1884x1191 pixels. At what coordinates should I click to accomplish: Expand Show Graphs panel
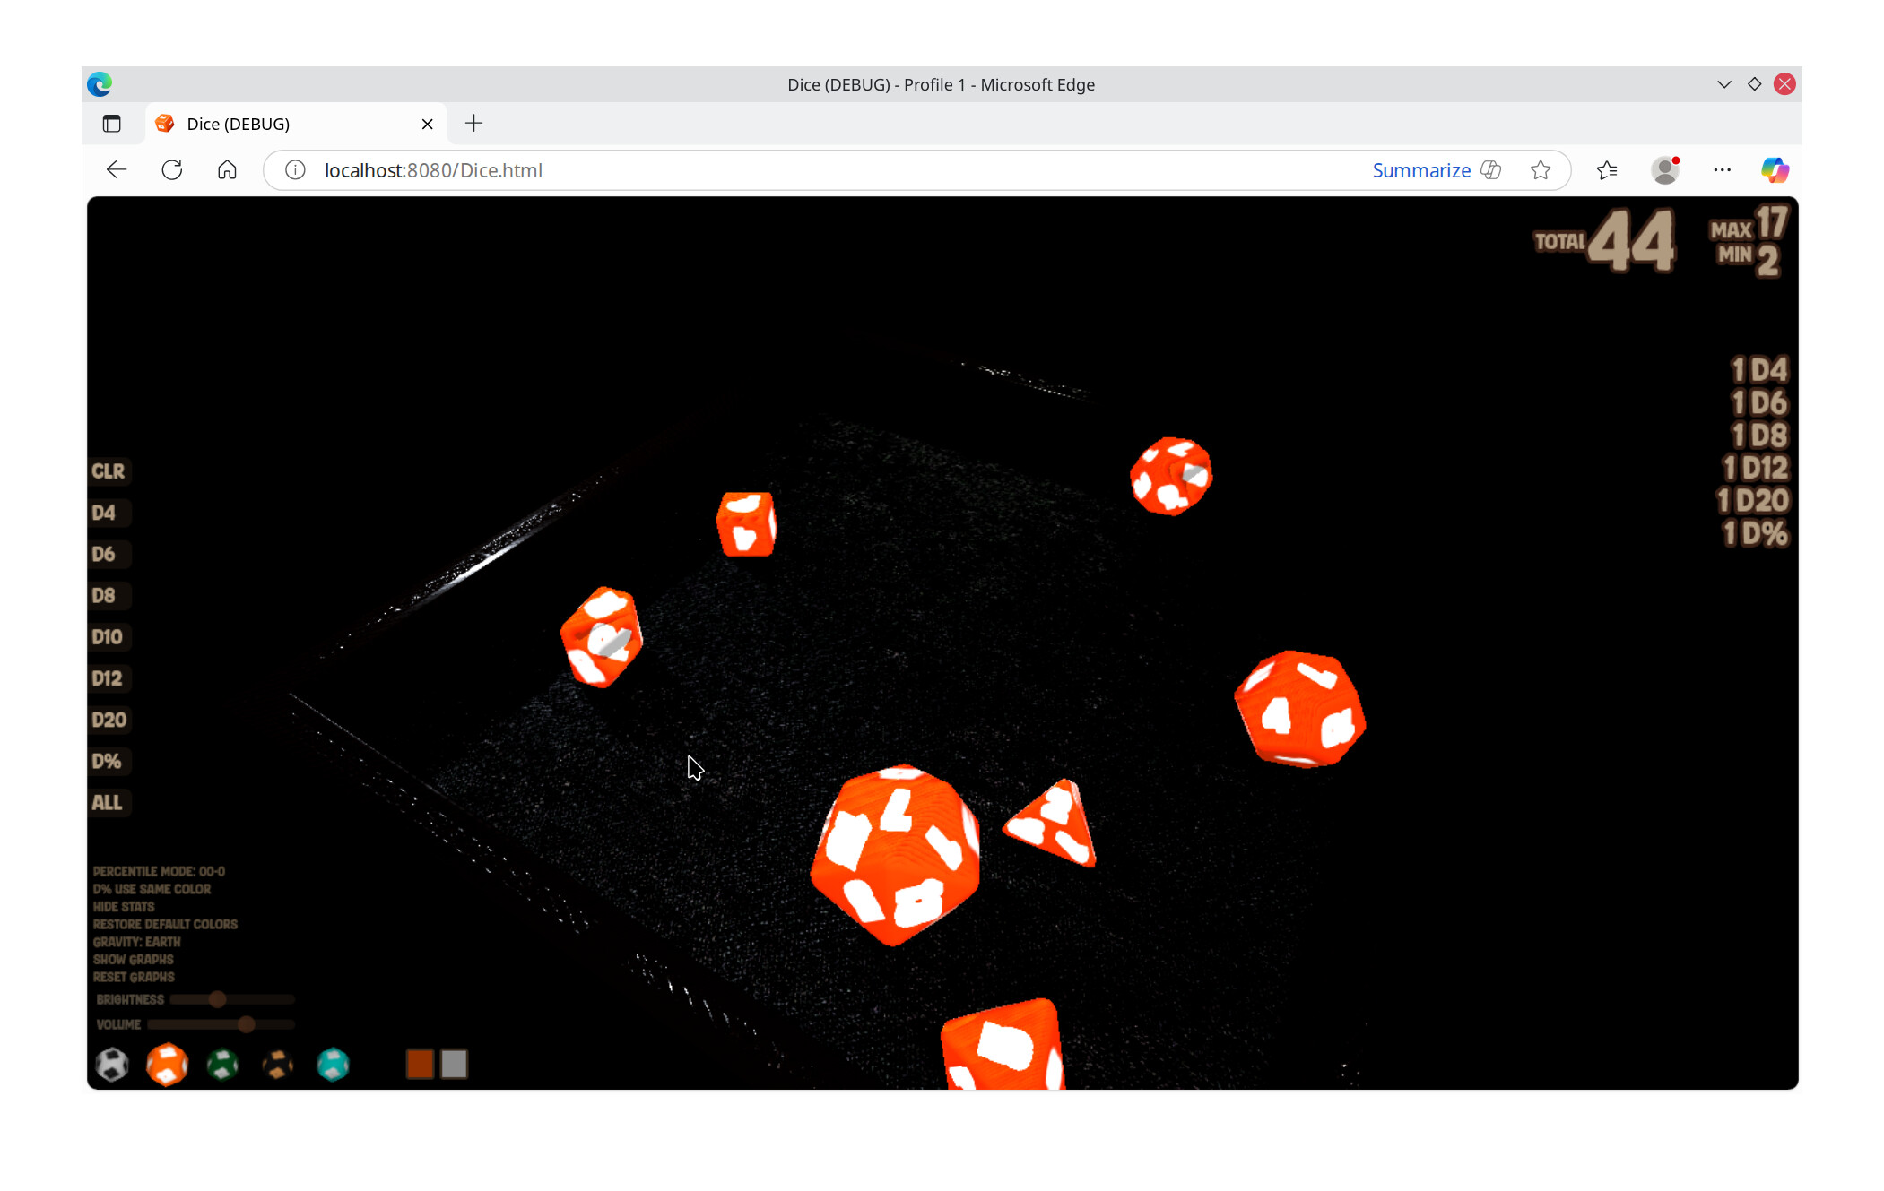[133, 959]
